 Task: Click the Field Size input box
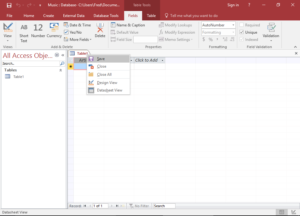pyautogui.click(x=145, y=40)
